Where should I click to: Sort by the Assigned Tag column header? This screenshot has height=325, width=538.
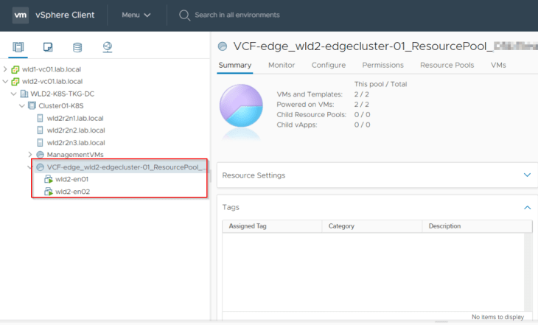coord(272,226)
